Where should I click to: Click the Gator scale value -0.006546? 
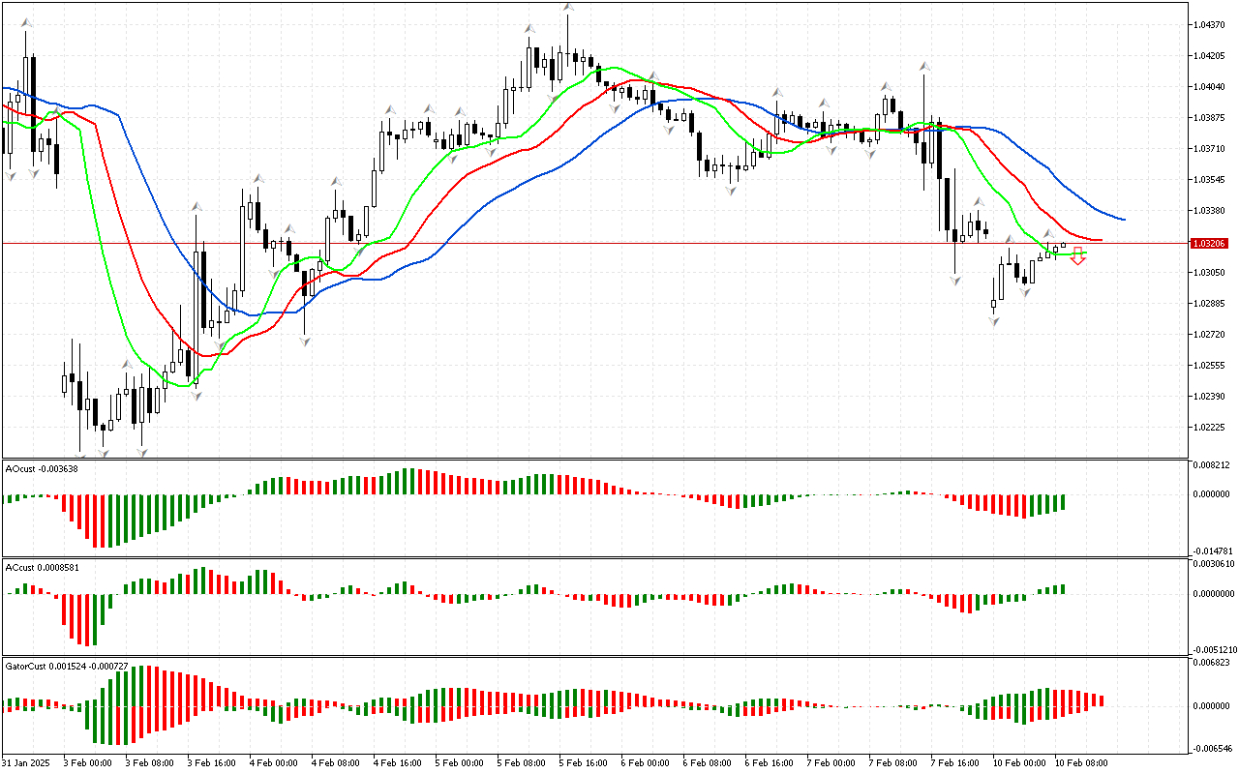(1213, 748)
